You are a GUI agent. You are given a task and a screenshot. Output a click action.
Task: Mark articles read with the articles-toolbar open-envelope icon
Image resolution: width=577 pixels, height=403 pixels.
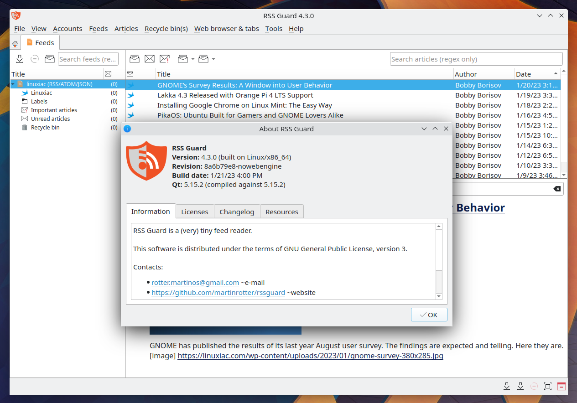[x=135, y=59]
